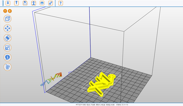Click the stacked layers slice icon
Viewport: 183px width, 106px height.
tap(42, 3)
